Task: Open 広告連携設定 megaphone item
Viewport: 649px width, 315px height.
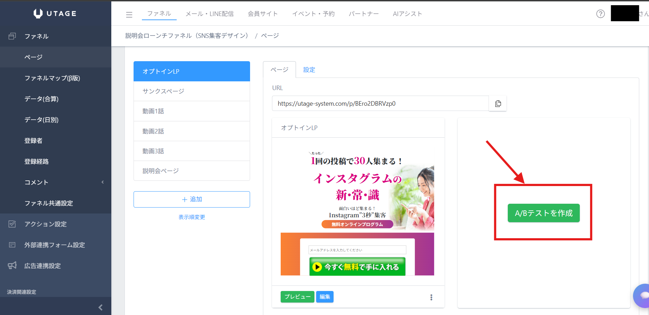Action: [42, 266]
